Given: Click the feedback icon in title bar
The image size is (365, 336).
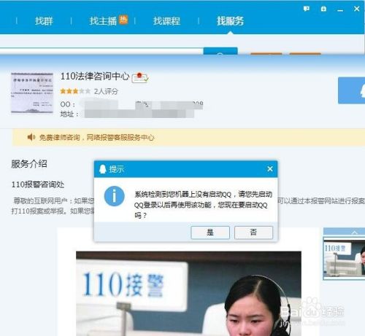Looking at the screenshot, I should [x=307, y=9].
